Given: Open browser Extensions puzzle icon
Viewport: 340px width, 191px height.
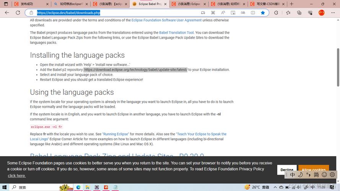Looking at the screenshot, I should 276,13.
